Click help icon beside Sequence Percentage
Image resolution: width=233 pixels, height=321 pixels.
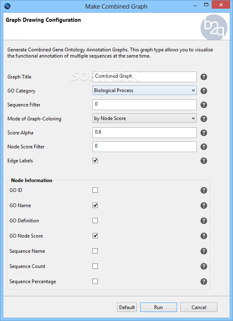(204, 282)
